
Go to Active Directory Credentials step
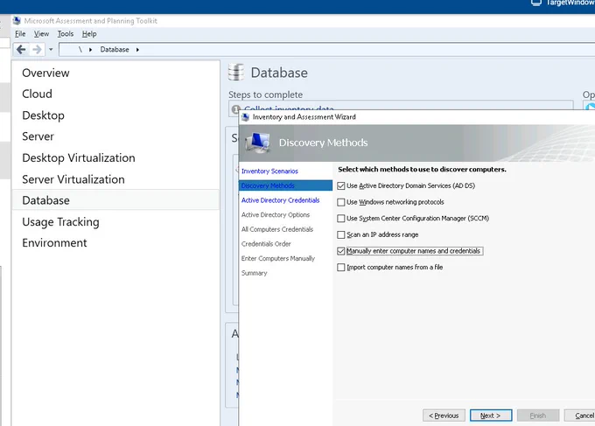click(280, 200)
